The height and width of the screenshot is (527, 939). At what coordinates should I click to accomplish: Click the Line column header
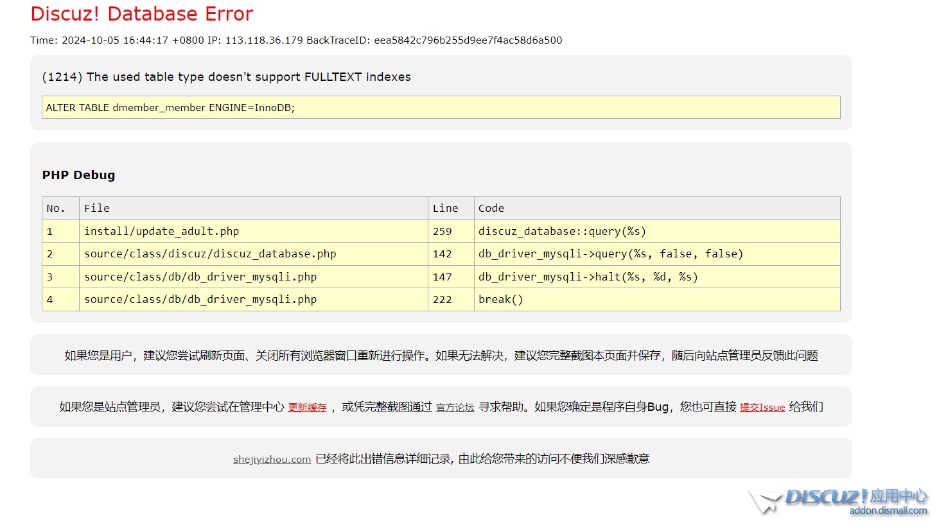click(445, 209)
